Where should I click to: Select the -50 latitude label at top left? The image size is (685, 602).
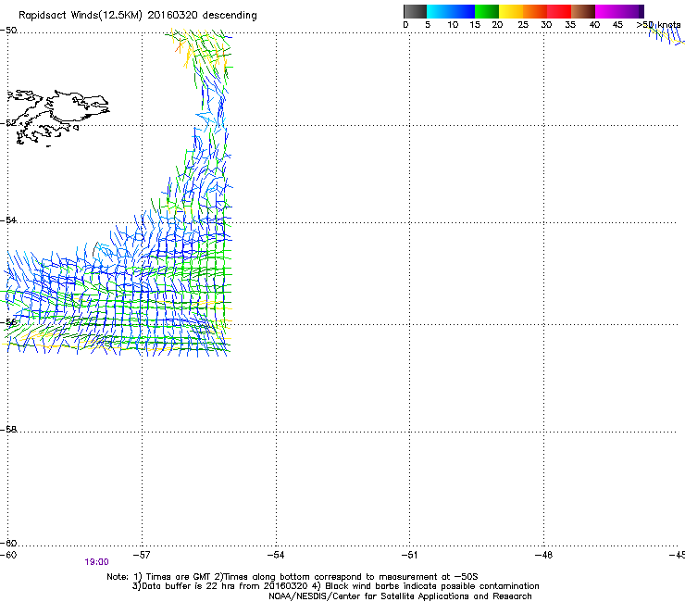(x=8, y=31)
